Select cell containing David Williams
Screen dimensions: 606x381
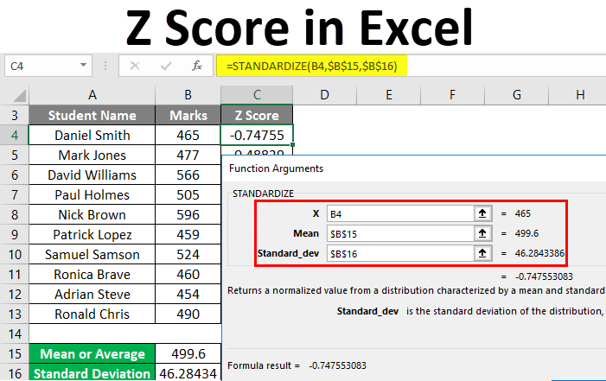[92, 175]
